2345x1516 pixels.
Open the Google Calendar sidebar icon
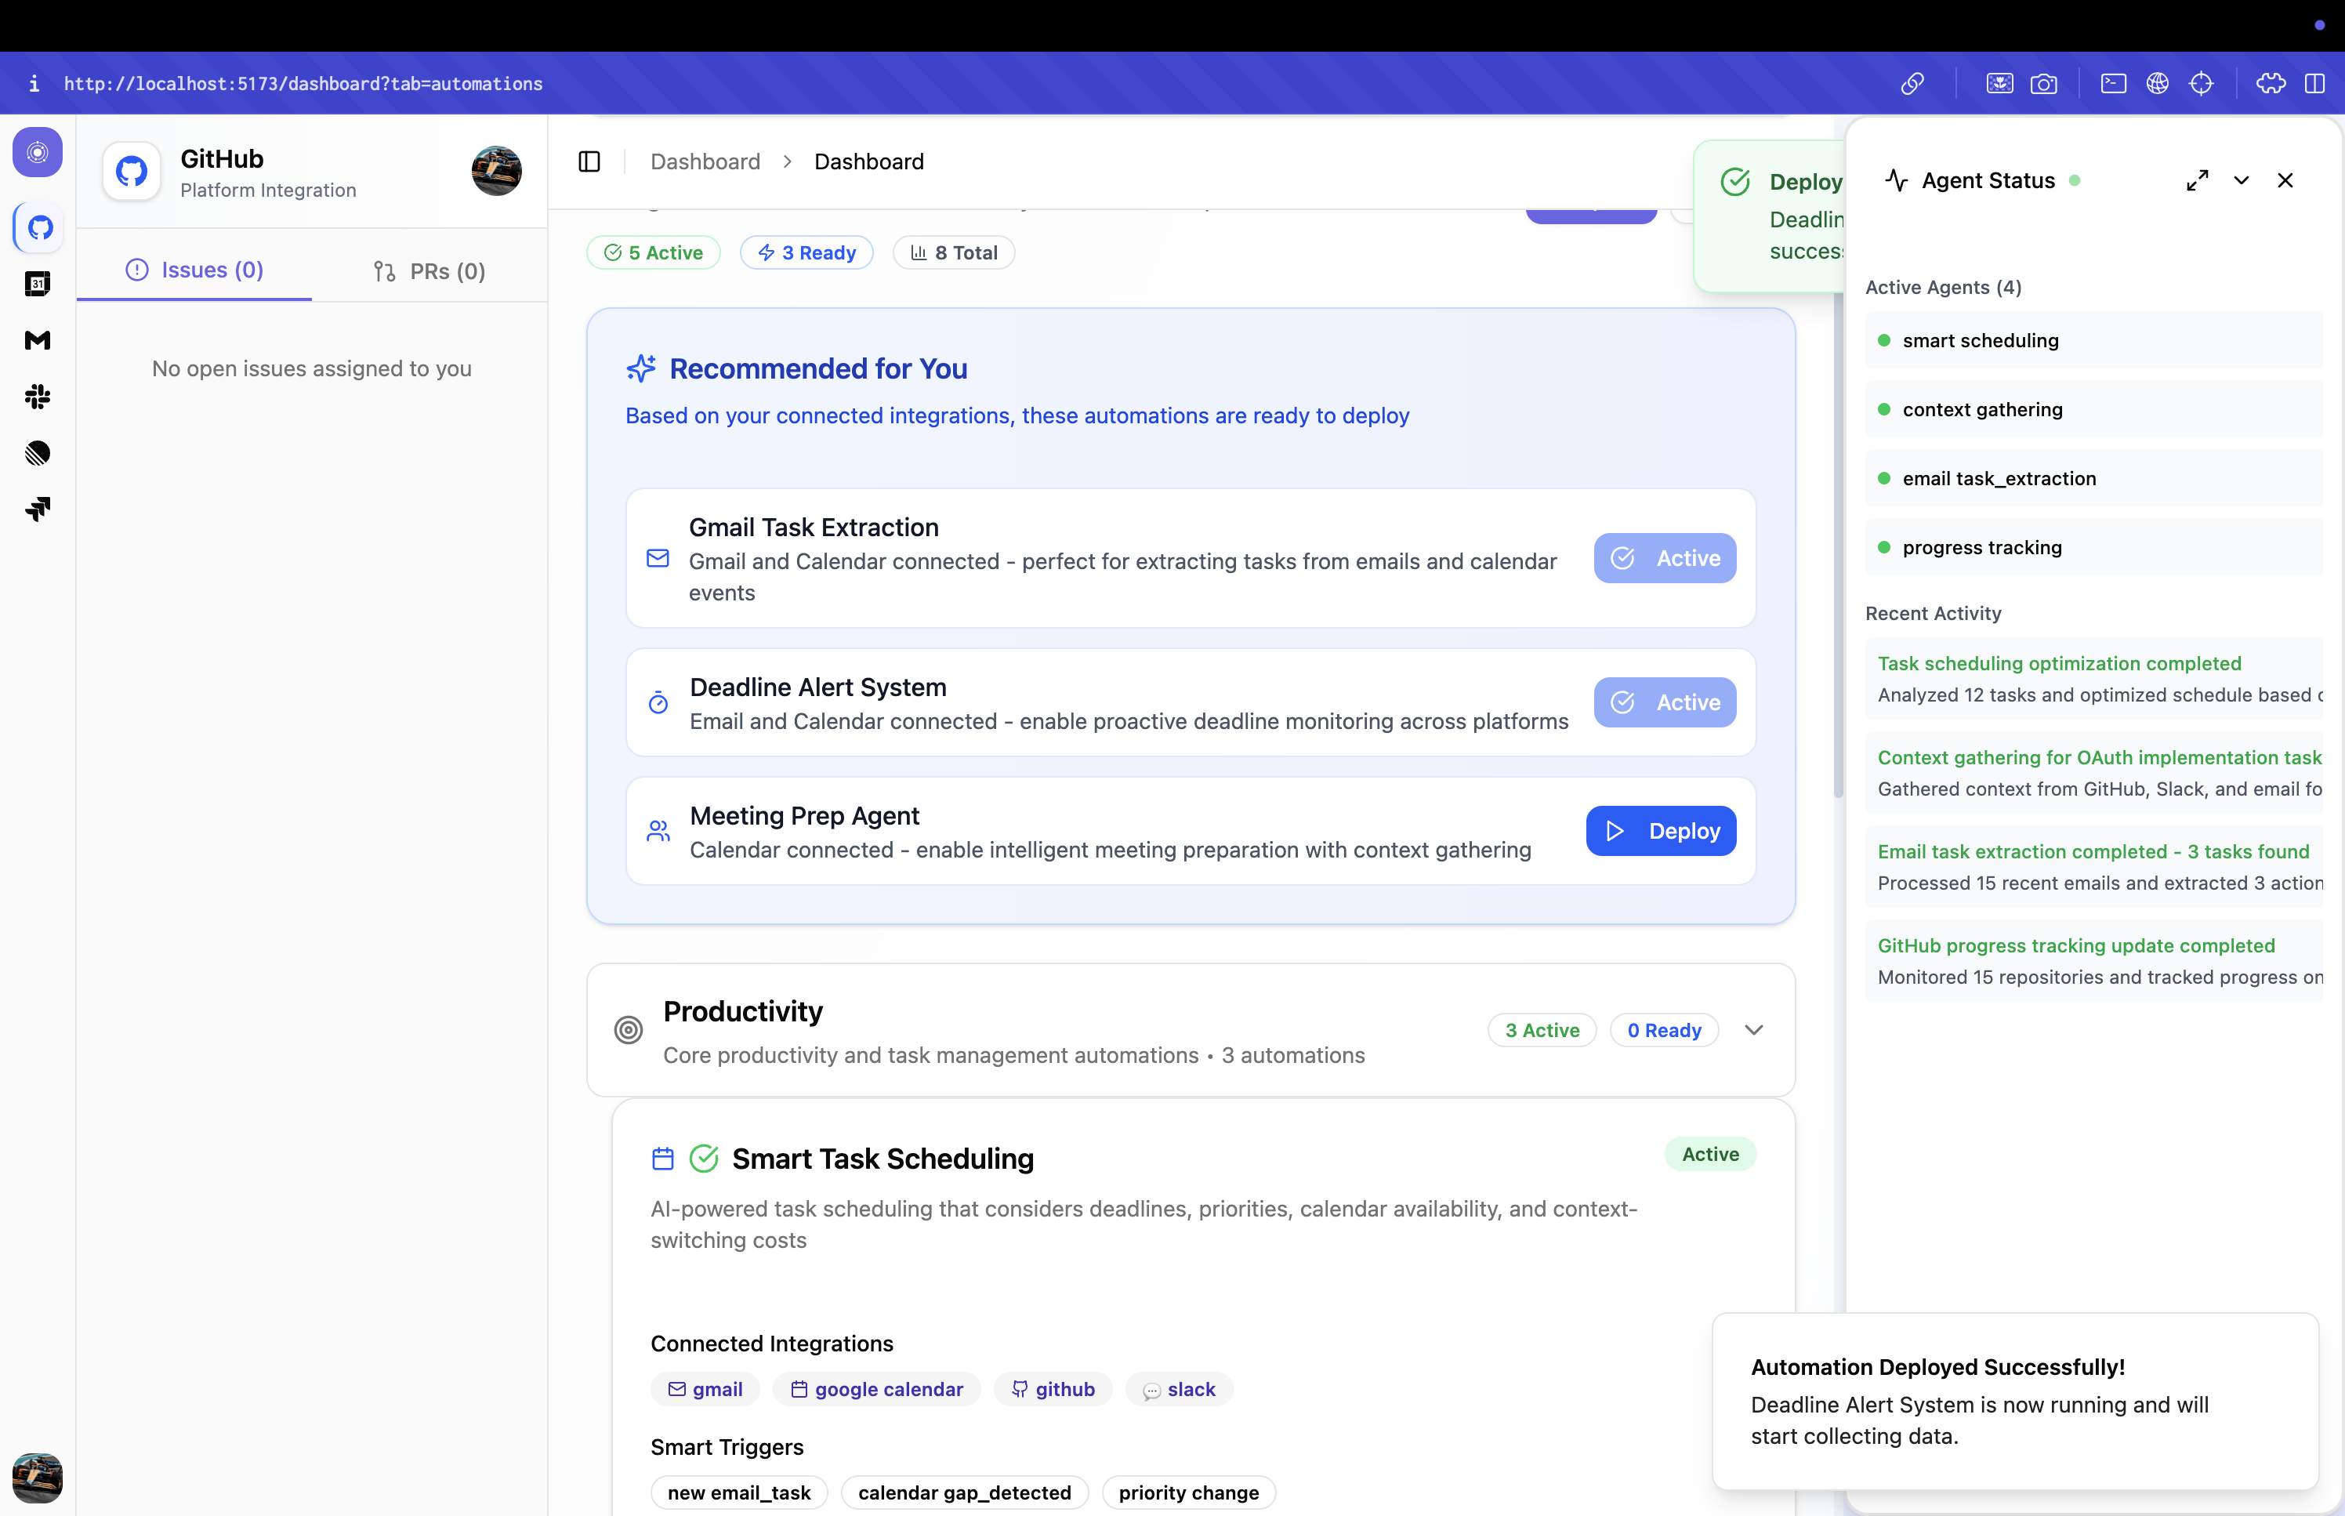click(38, 284)
